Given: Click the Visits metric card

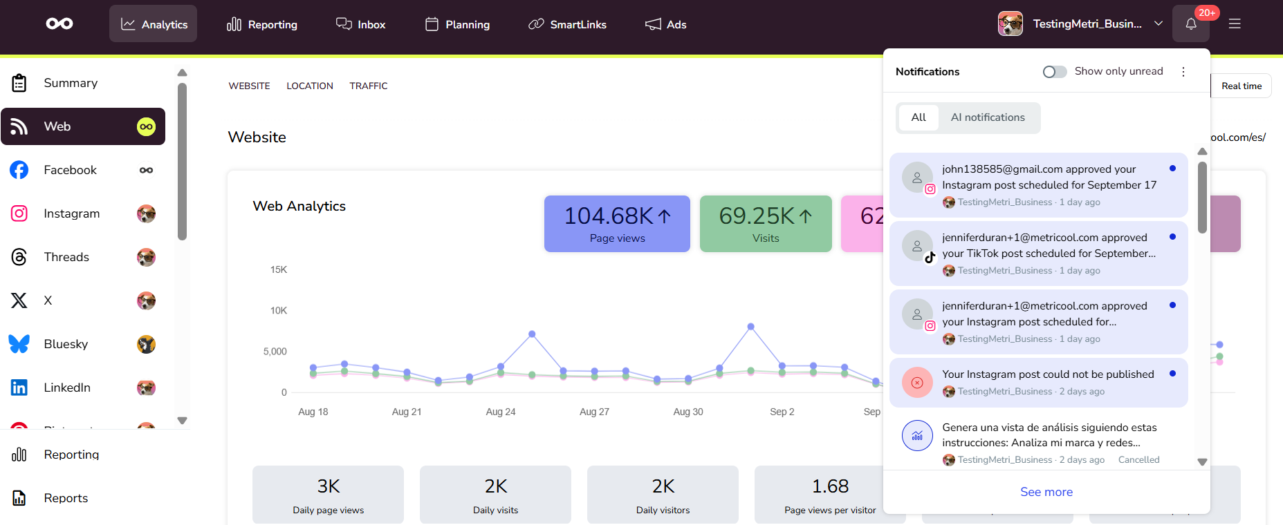Looking at the screenshot, I should pyautogui.click(x=766, y=224).
